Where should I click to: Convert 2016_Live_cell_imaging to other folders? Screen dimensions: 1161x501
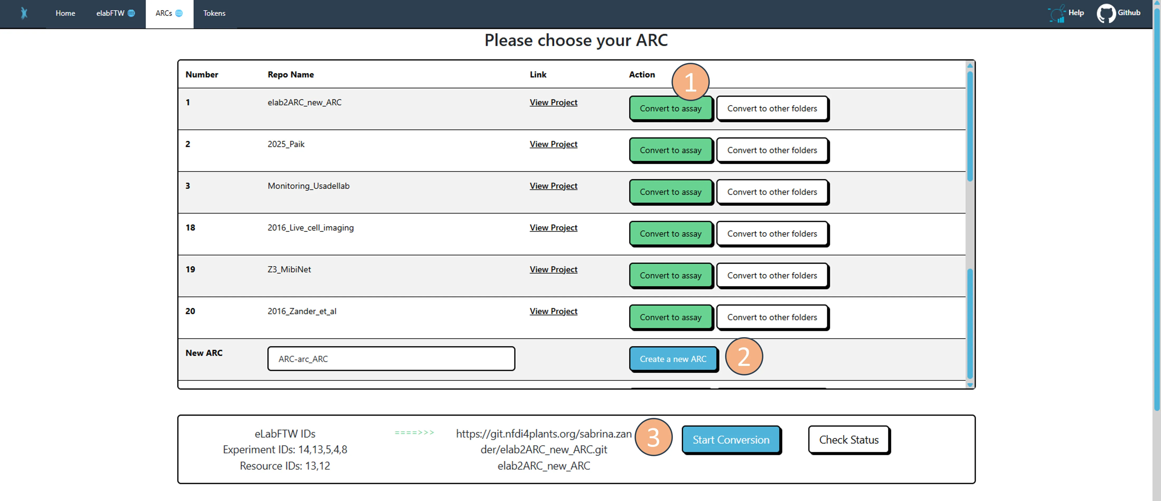point(772,234)
